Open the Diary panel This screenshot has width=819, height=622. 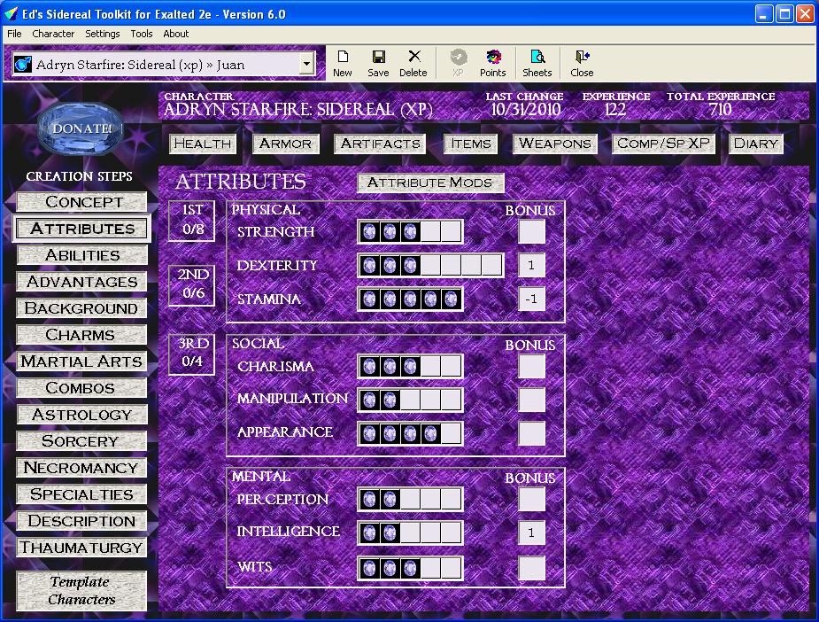(755, 144)
